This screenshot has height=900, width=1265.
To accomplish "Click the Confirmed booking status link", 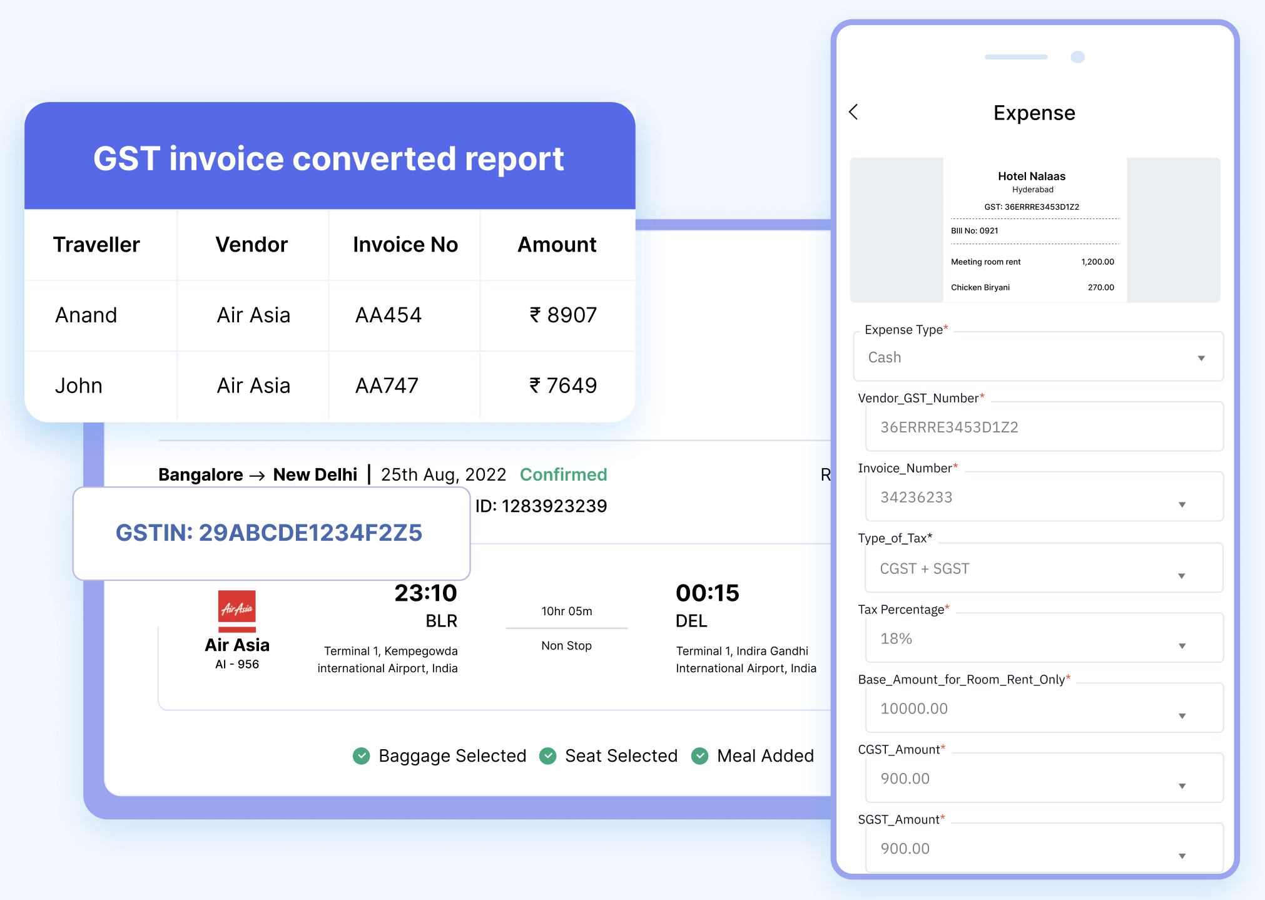I will (563, 474).
